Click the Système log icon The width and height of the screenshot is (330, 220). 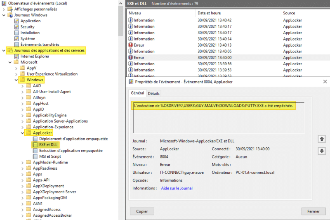[x=16, y=38]
